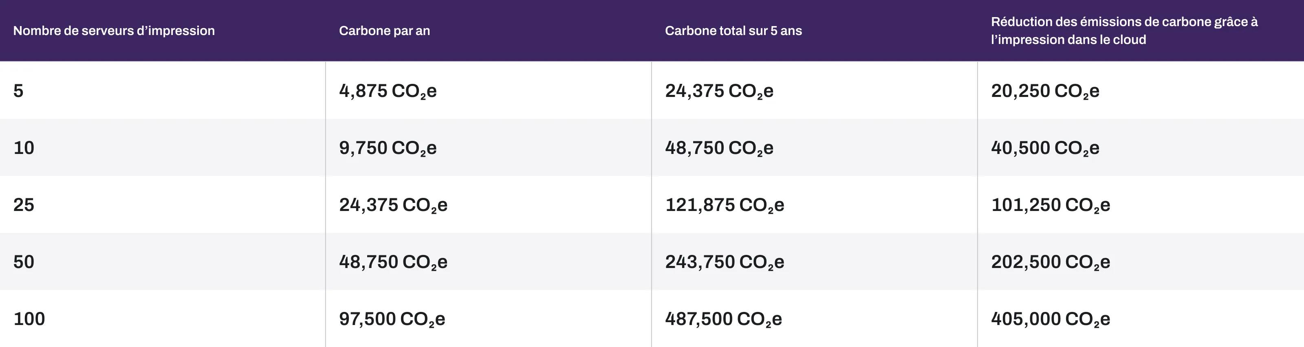Screen dimensions: 1304x347
Task: Click the 121,875 CO₂e five-year total
Action: [x=725, y=205]
